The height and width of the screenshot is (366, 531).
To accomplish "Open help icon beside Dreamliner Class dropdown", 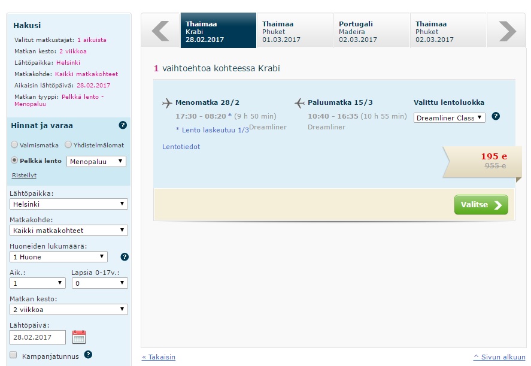I will pyautogui.click(x=496, y=116).
